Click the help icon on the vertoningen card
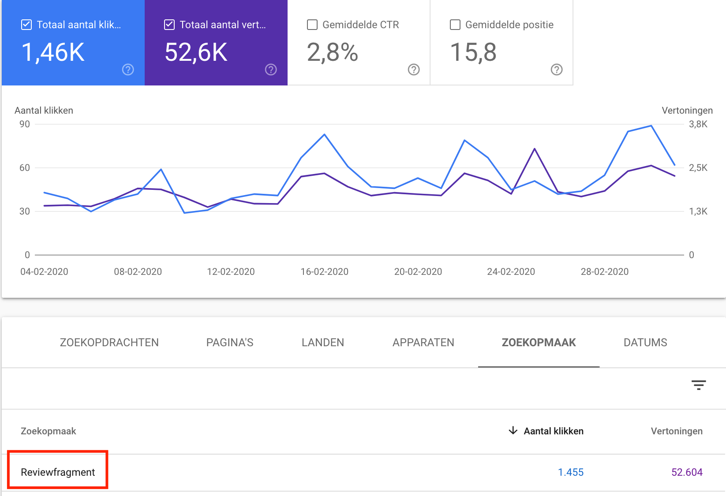Image resolution: width=726 pixels, height=496 pixels. [270, 69]
